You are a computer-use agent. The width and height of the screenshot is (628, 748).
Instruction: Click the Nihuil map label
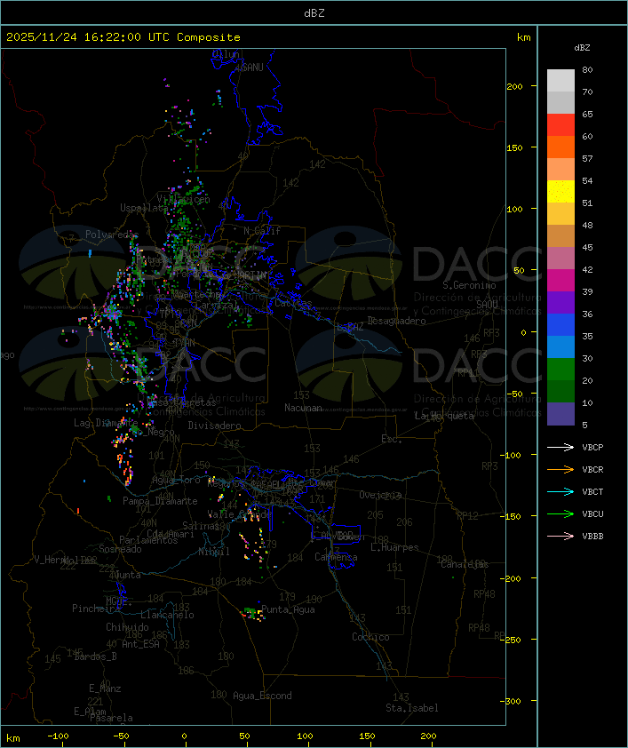[214, 552]
